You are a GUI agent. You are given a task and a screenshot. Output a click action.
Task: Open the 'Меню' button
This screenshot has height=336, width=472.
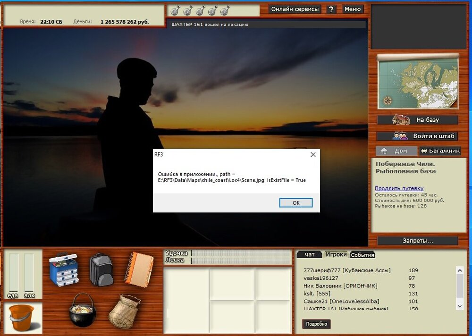[x=353, y=9]
